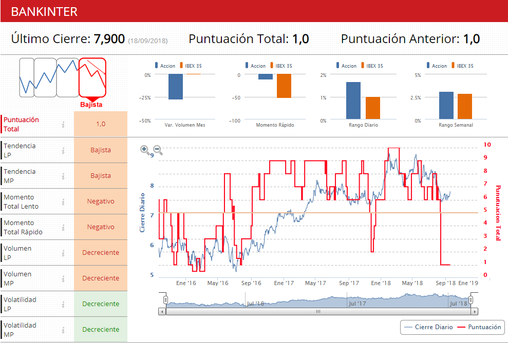
Task: Click the scrollbar's right arrow under the navigator
Action: point(475,312)
